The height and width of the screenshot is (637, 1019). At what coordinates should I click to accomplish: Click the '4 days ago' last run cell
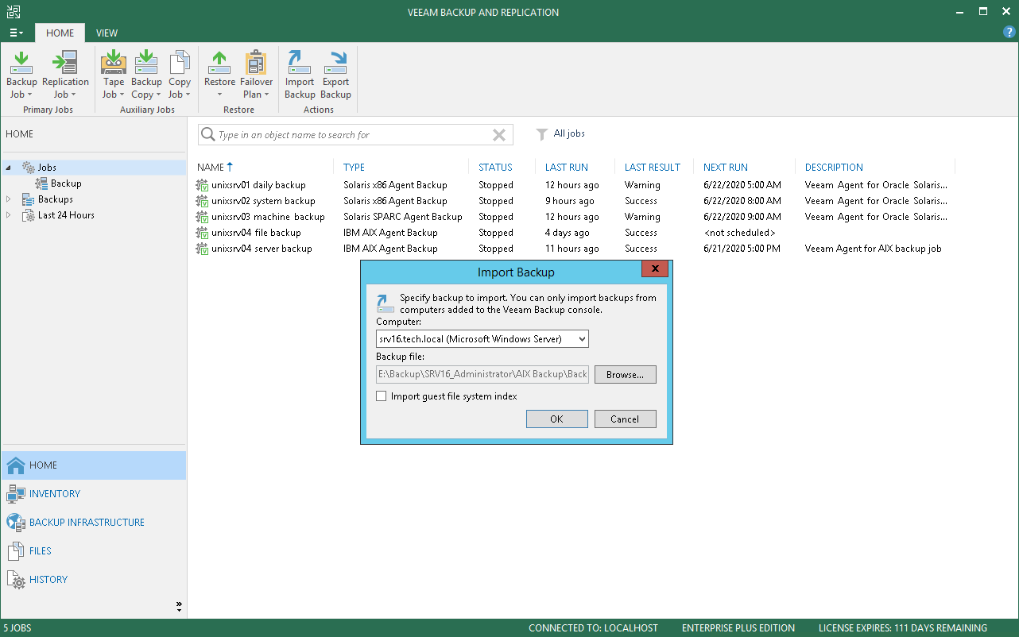[x=568, y=233]
